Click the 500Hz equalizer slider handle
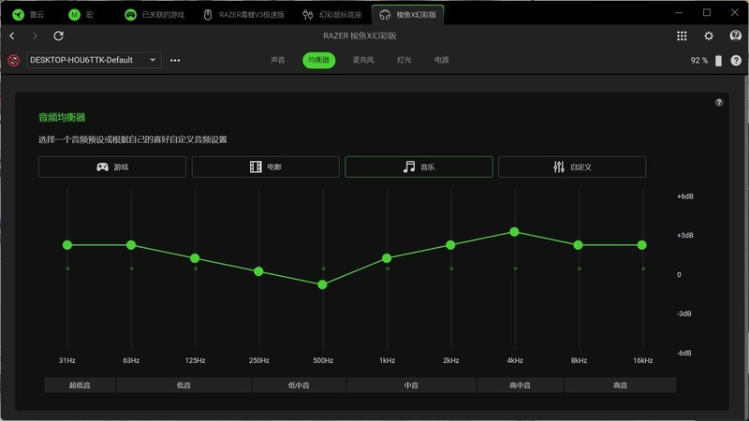Image resolution: width=749 pixels, height=421 pixels. pos(323,284)
